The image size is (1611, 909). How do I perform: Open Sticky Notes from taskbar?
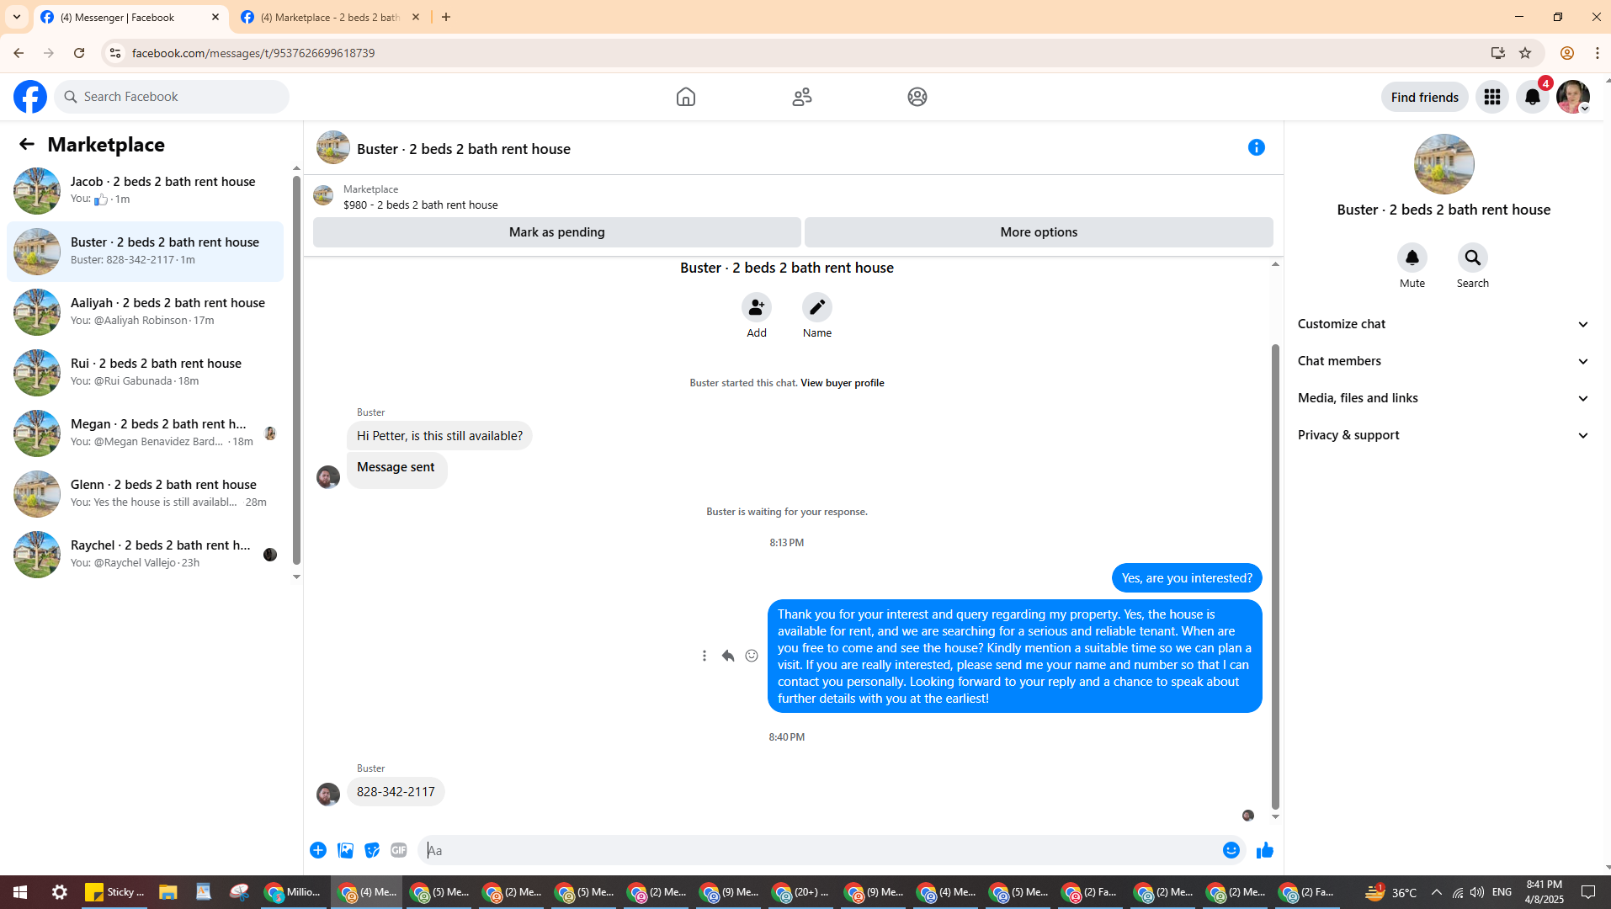pyautogui.click(x=114, y=892)
